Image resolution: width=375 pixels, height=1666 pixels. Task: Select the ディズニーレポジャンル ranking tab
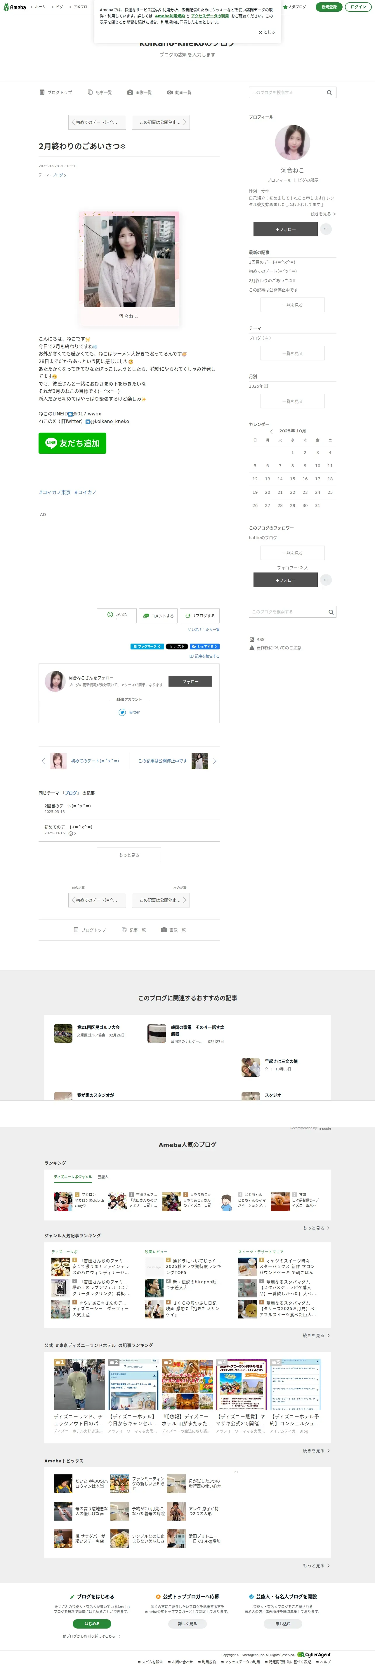[x=72, y=1177]
